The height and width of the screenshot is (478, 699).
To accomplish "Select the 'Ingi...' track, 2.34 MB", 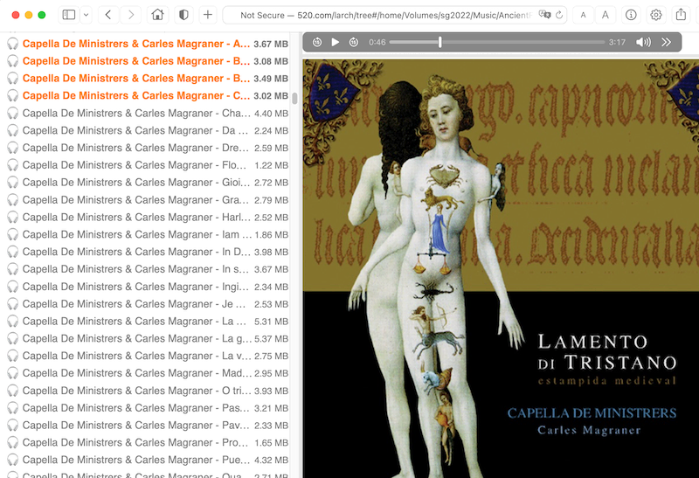I will [148, 287].
